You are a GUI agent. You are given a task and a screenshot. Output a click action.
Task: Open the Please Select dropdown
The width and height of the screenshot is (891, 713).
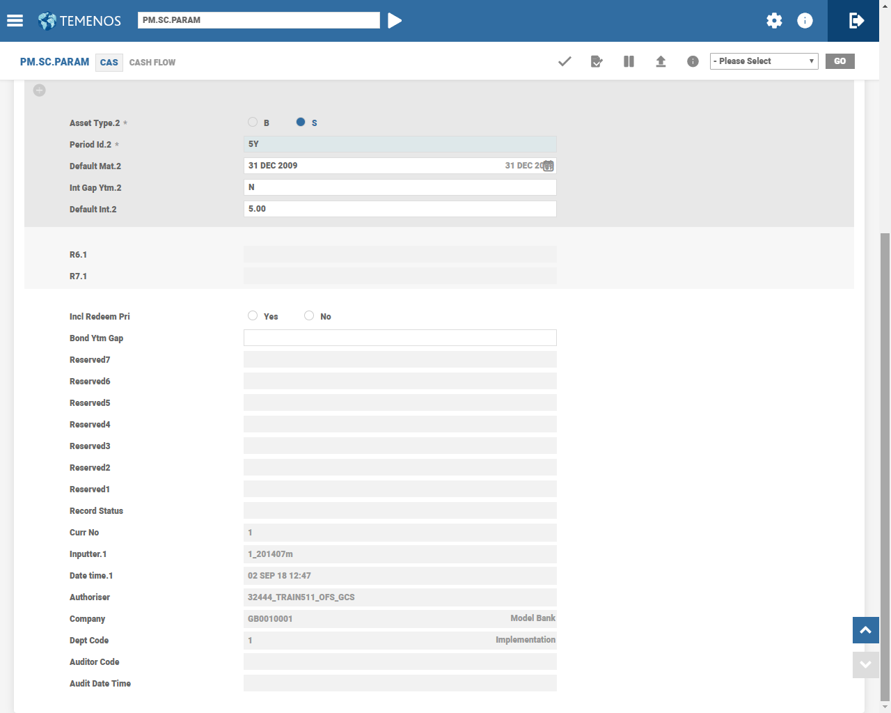click(x=764, y=61)
